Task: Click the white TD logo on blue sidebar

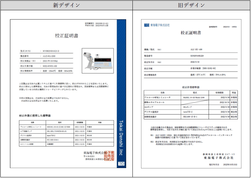Action: (121, 163)
